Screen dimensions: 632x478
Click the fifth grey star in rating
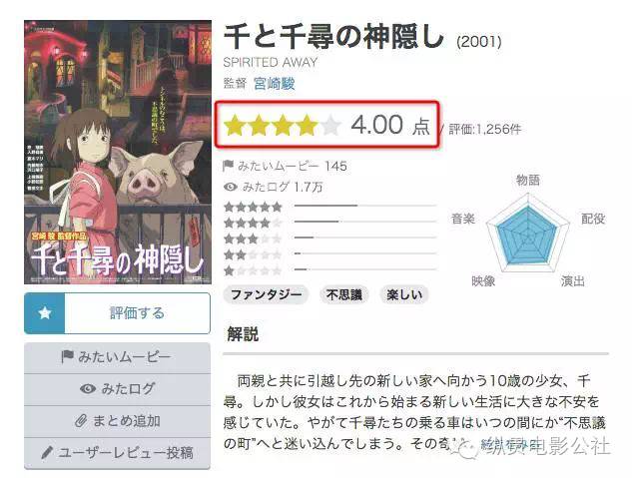click(x=330, y=125)
